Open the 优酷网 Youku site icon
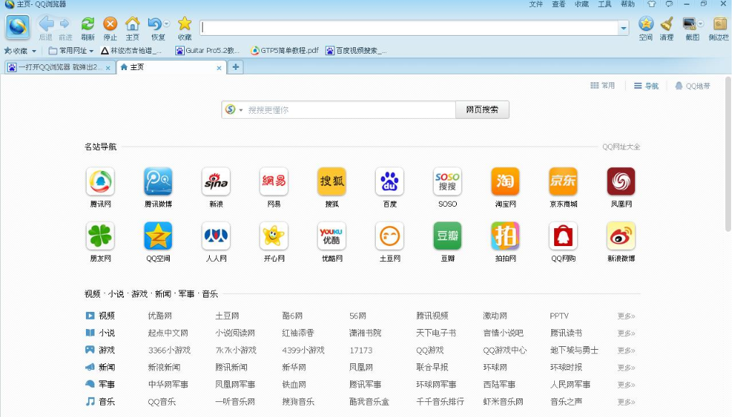Screen dimensions: 736x417 [331, 237]
